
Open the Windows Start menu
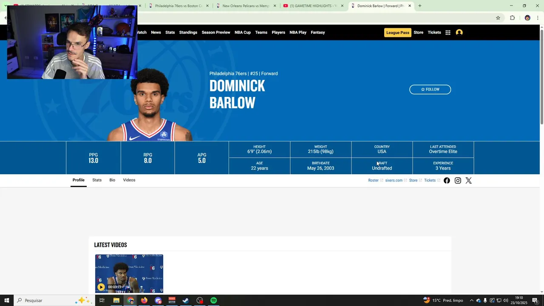[7, 300]
